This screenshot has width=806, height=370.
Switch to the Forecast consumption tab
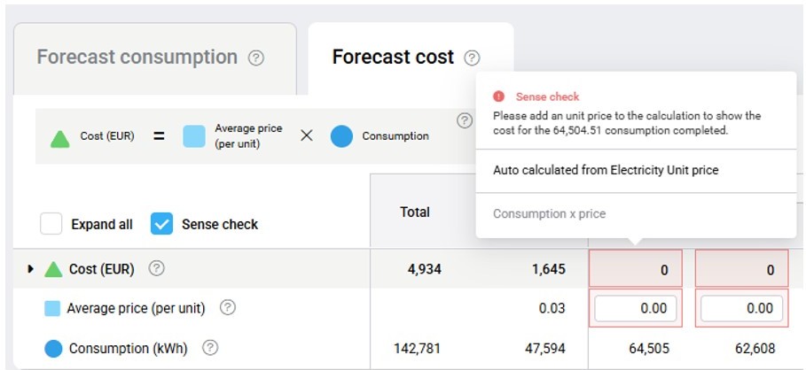click(x=137, y=58)
